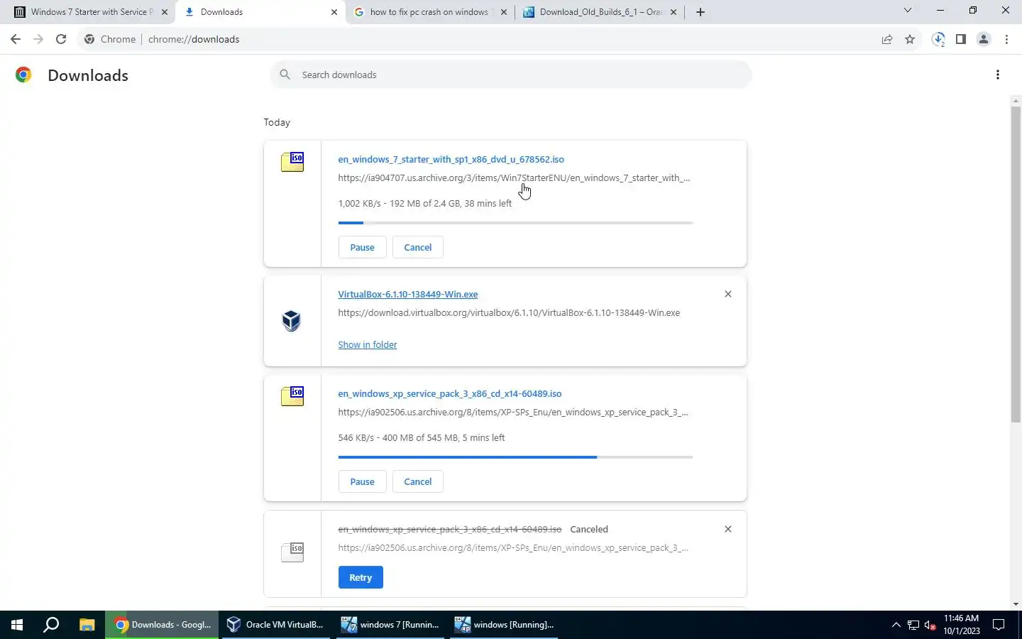Click the 192 MB of 2.4 GB status text

[424, 203]
